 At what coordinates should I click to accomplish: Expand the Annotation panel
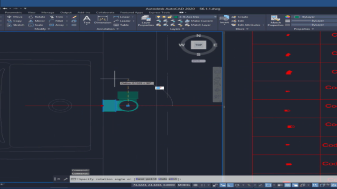coord(107,29)
